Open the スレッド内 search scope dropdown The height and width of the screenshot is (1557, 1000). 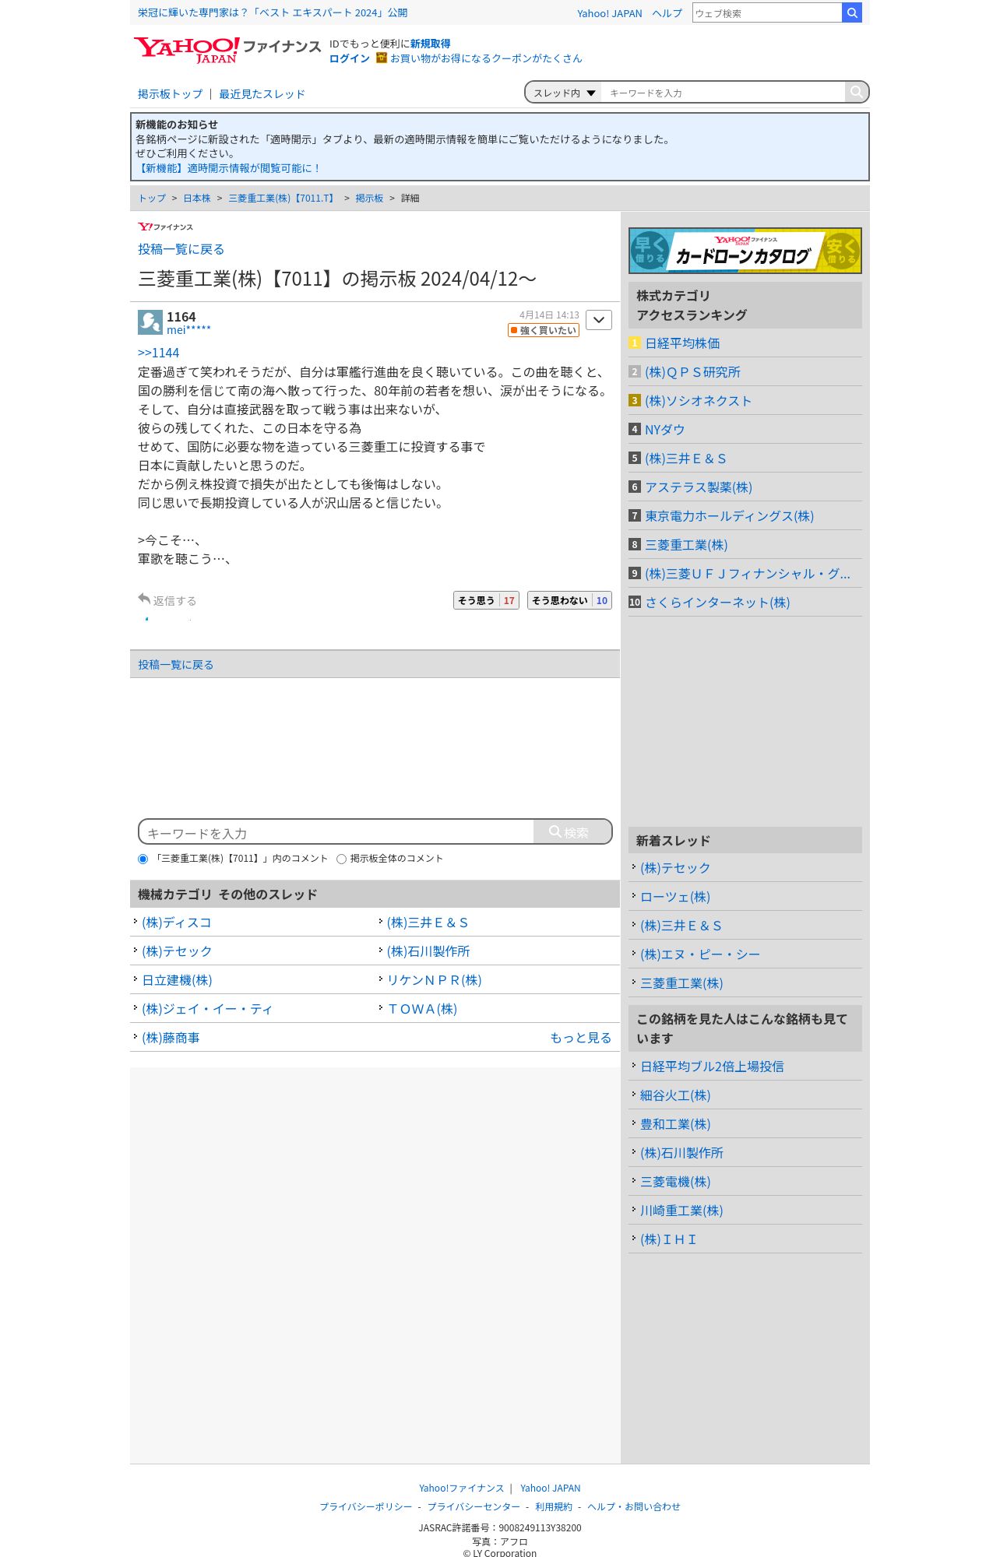point(564,93)
